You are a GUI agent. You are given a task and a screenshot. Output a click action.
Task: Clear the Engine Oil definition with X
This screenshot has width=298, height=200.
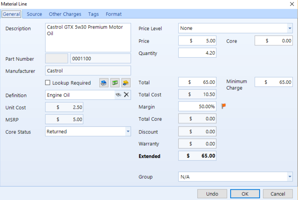click(126, 95)
